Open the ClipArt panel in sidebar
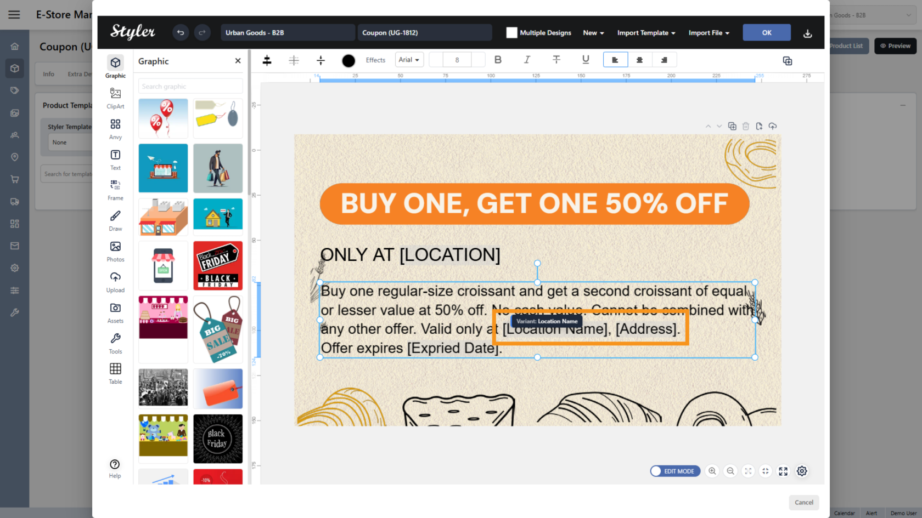The image size is (922, 518). pos(115,98)
